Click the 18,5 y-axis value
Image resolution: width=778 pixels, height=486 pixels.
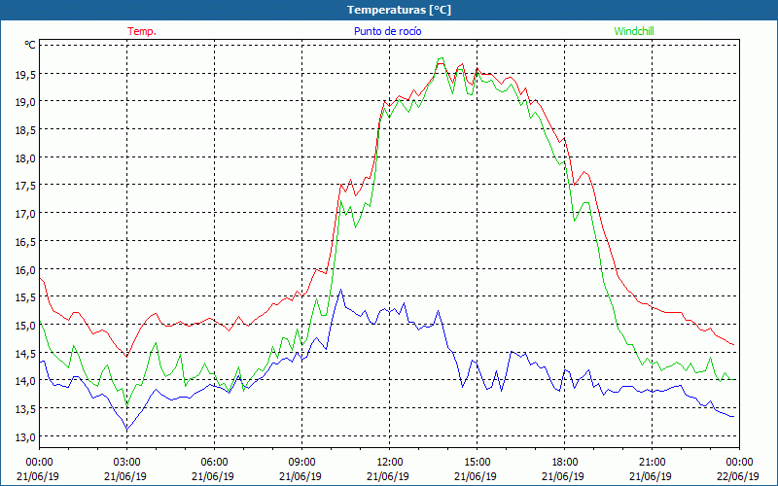click(x=27, y=129)
